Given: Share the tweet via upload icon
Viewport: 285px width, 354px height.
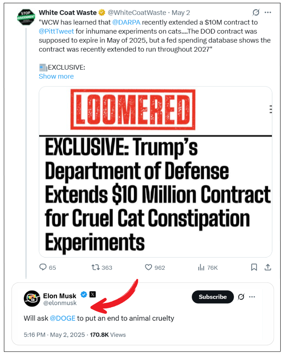Looking at the screenshot, I should click(268, 267).
